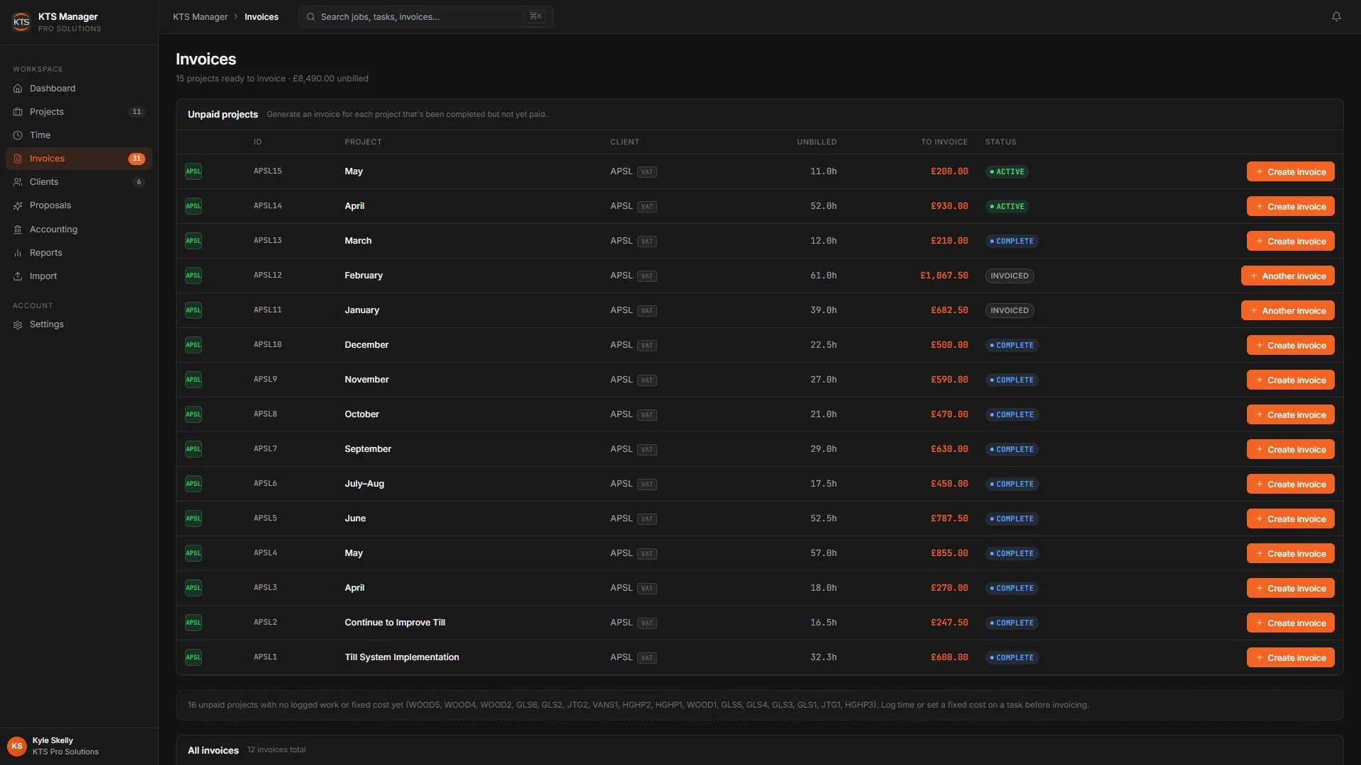1361x765 pixels.
Task: Focus the search jobs, tasks, invoices field
Action: click(425, 17)
